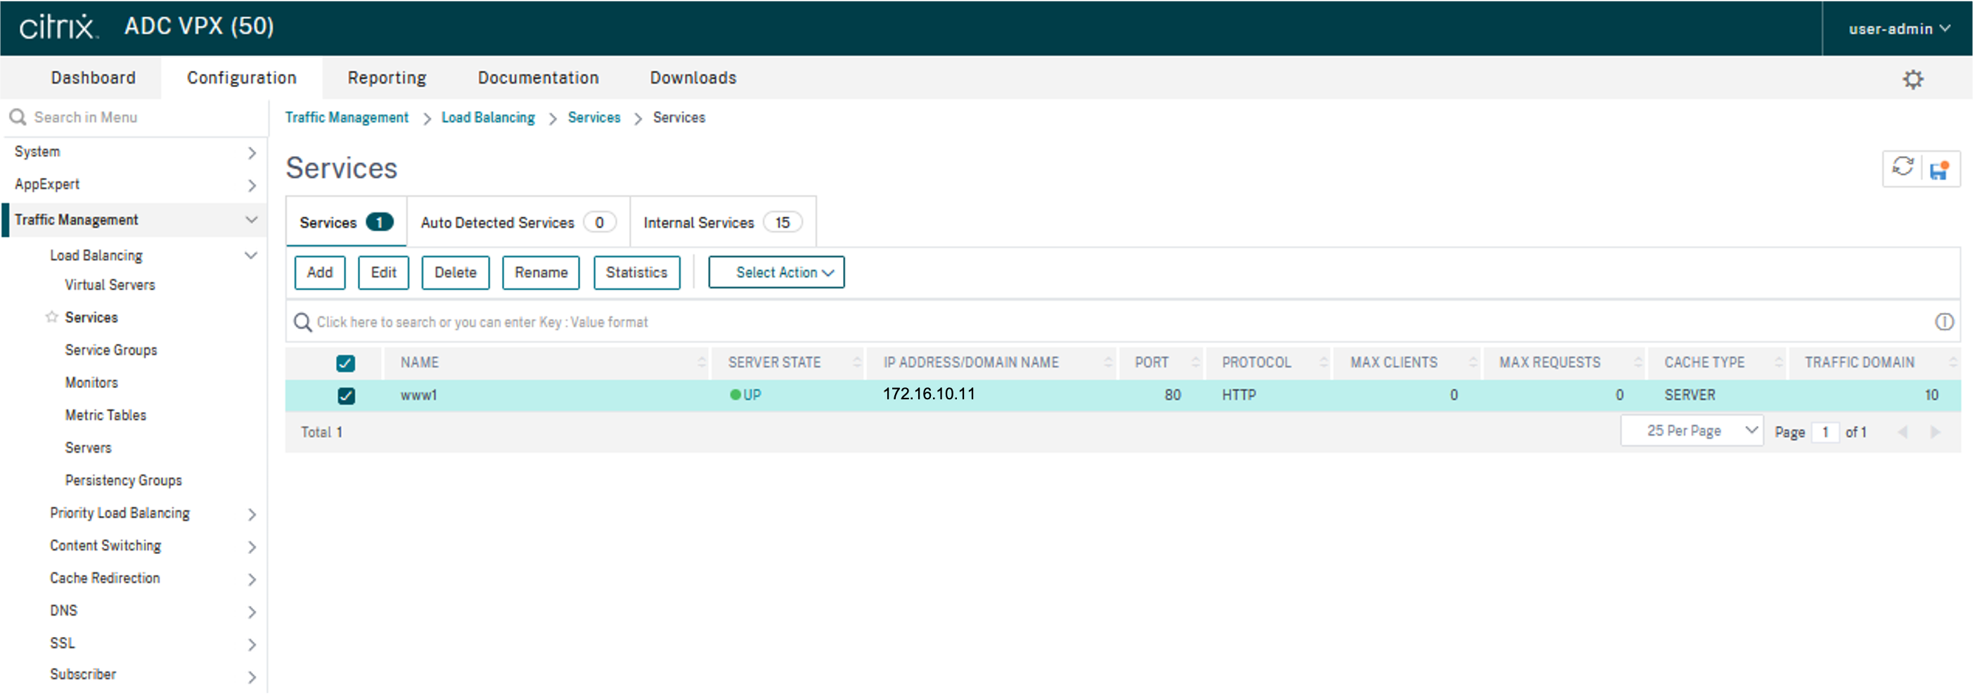Click the Statistics button

636,273
